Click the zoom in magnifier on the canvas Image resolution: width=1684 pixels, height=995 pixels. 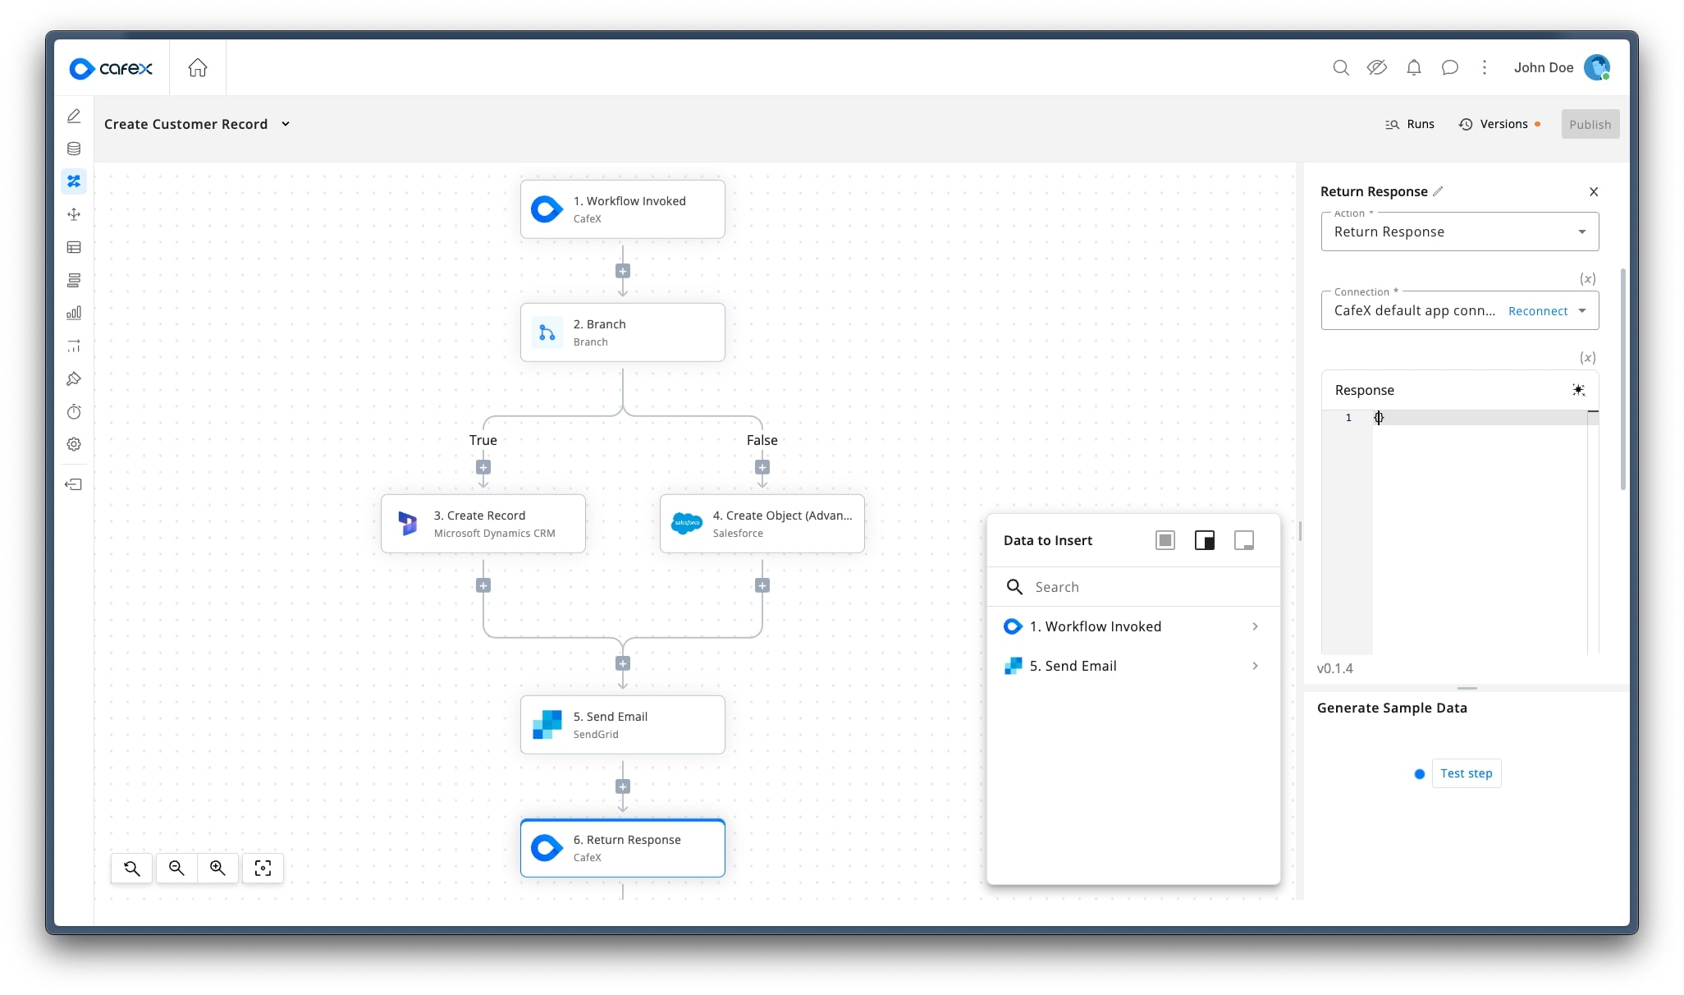[217, 868]
